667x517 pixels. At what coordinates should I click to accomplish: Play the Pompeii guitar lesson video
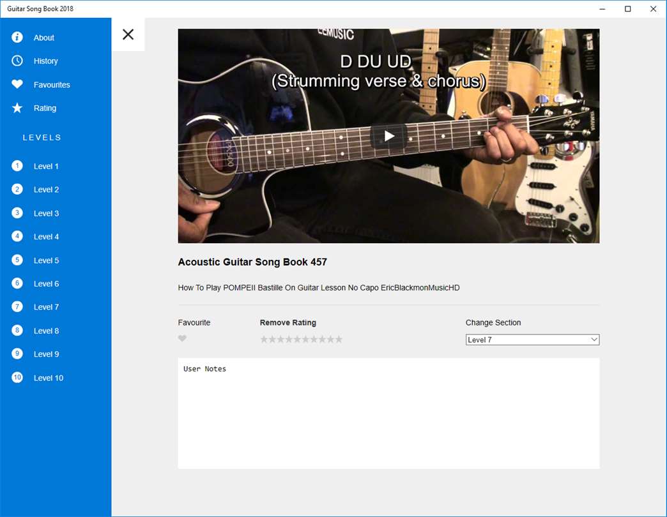[x=389, y=136]
